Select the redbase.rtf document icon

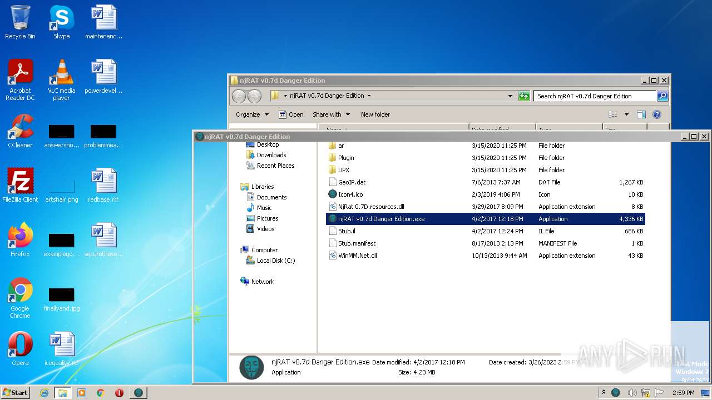point(103,186)
